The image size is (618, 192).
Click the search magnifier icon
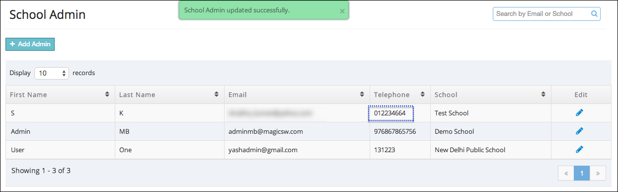[594, 14]
